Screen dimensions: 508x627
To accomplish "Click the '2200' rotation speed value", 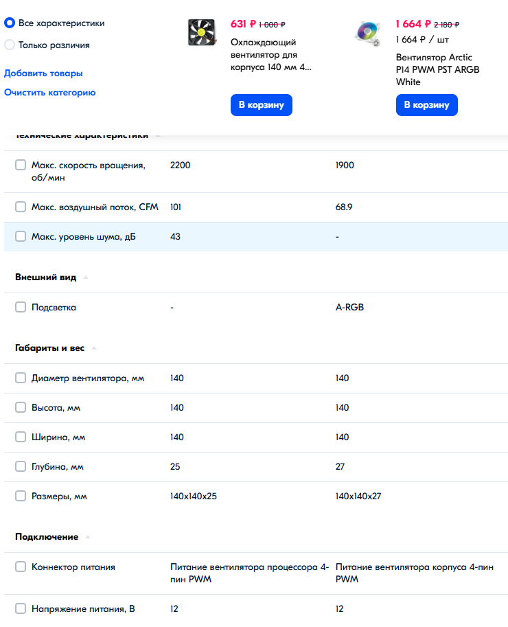I will click(x=181, y=165).
